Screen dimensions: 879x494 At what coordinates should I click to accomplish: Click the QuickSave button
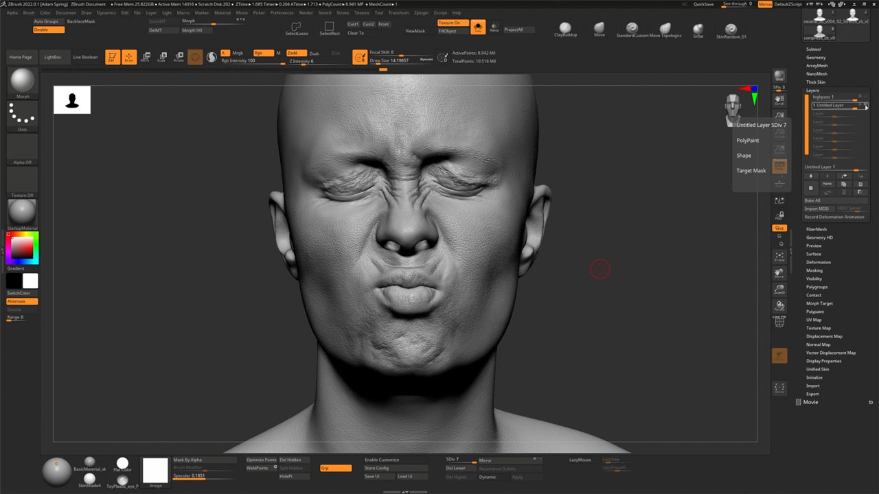coord(703,4)
